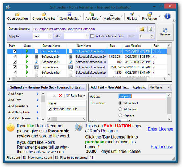This screenshot has height=168, width=183.
Task: Expand the Mark Mode dropdown arrow
Action: (x=122, y=16)
